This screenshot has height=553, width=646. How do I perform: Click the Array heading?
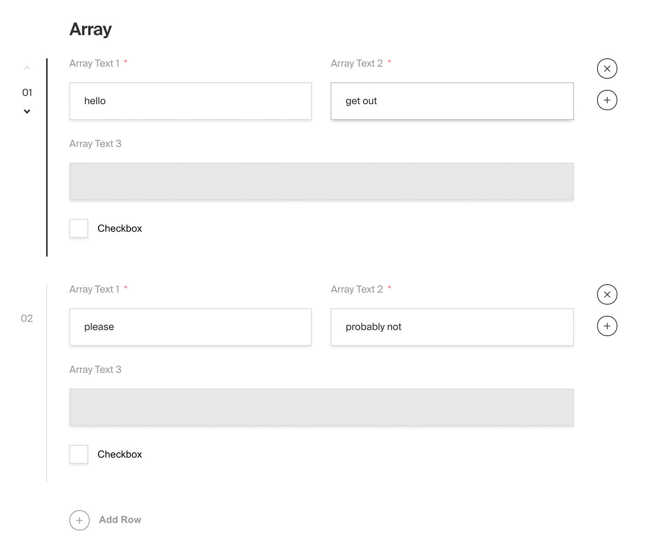click(90, 29)
